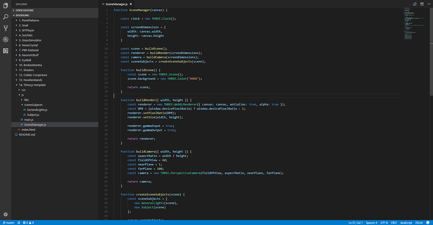Open the Open Preview editor icon
The image size is (433, 225).
[414, 4]
